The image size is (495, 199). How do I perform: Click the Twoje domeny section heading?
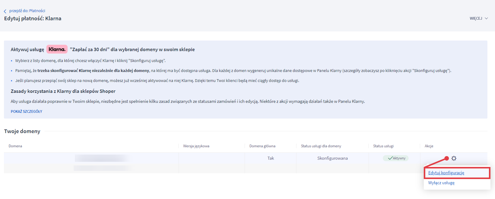[x=22, y=131]
